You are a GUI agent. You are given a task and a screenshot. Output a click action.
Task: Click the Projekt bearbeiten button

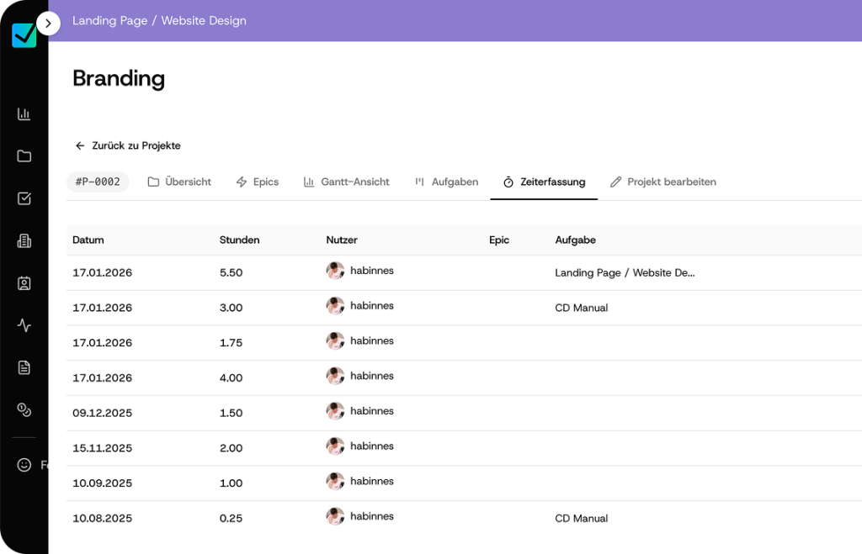pyautogui.click(x=663, y=182)
